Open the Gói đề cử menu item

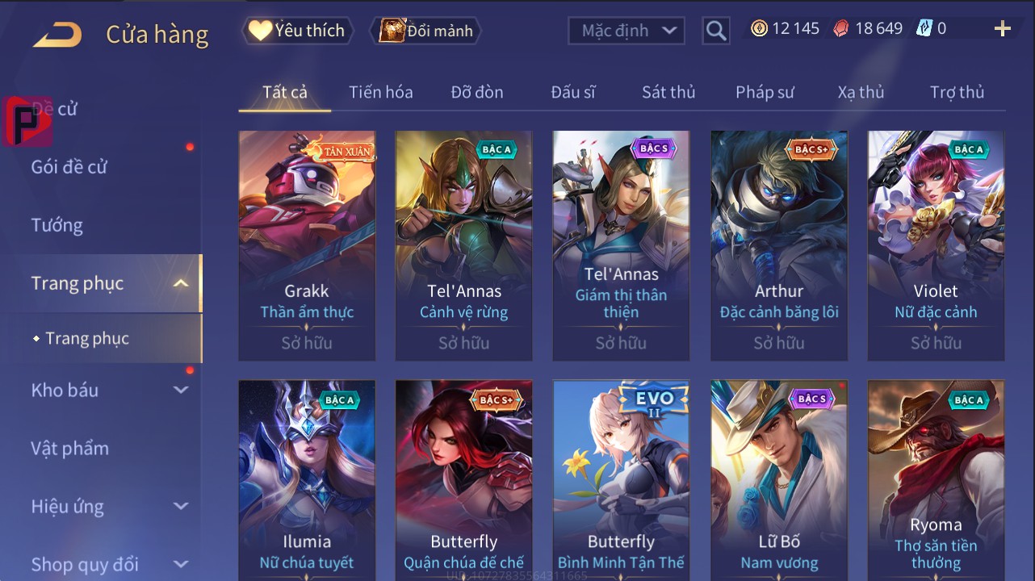point(69,167)
